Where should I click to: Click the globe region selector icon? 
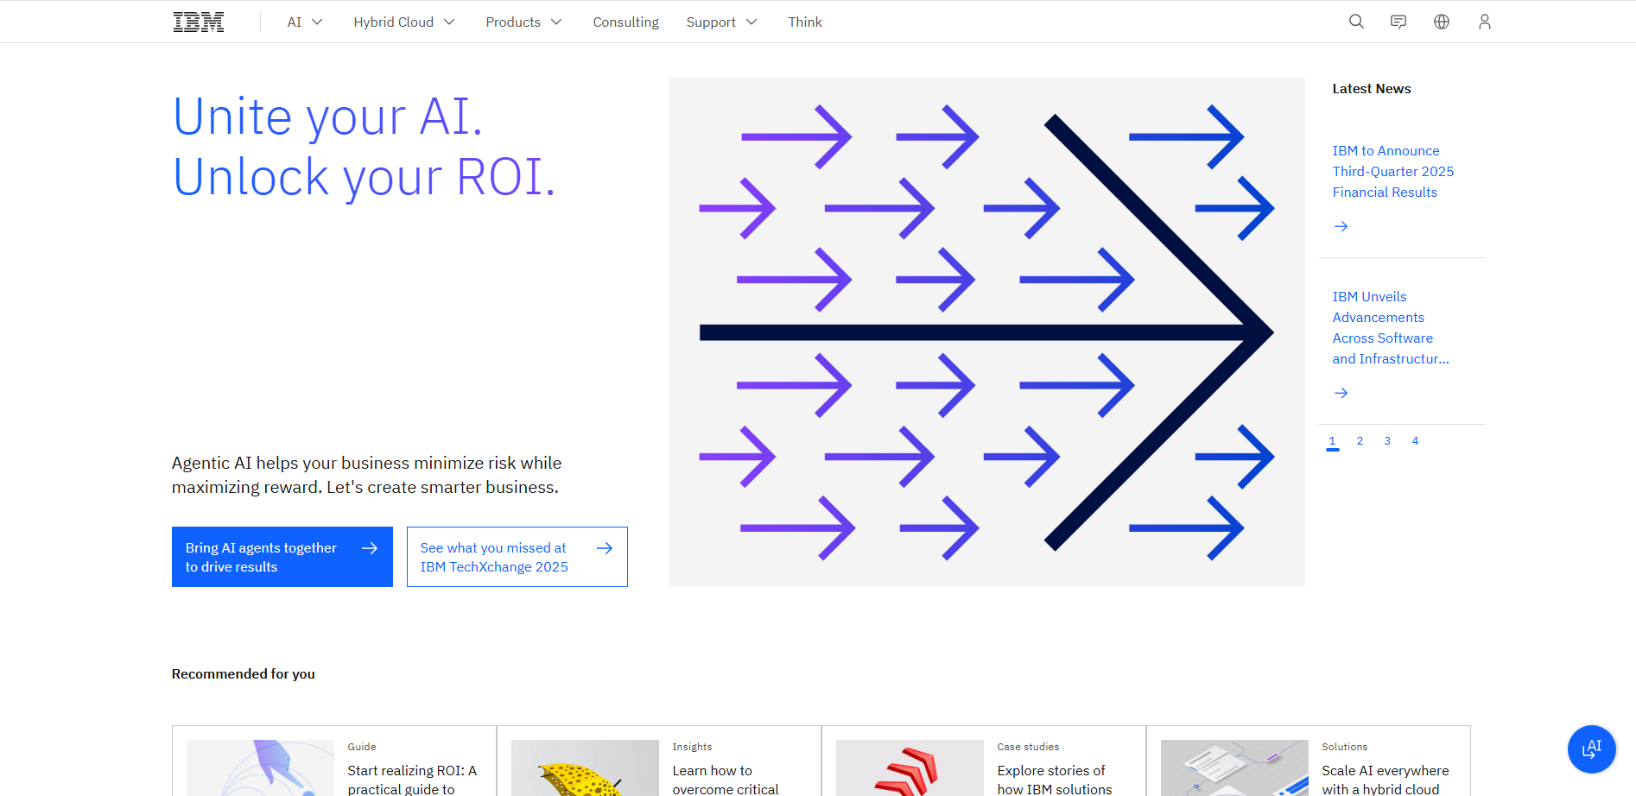pos(1442,22)
